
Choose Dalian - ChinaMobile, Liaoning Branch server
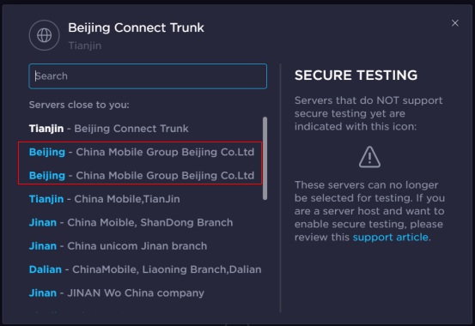point(145,269)
